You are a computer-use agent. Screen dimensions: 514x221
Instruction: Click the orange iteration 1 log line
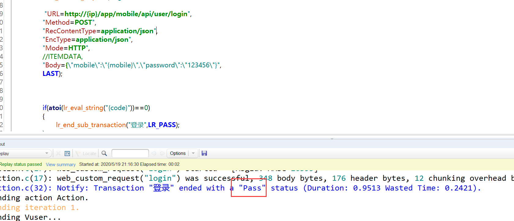[x=40, y=208]
